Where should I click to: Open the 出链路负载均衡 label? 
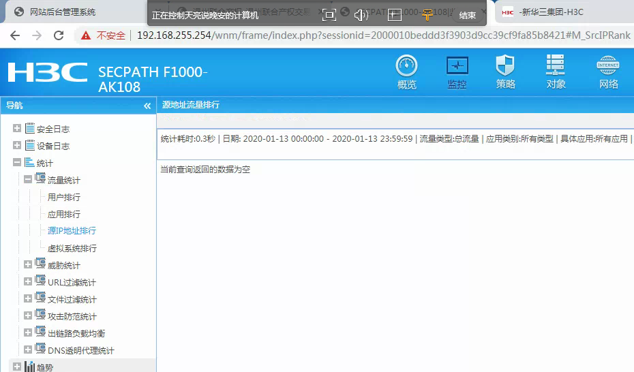click(x=76, y=333)
